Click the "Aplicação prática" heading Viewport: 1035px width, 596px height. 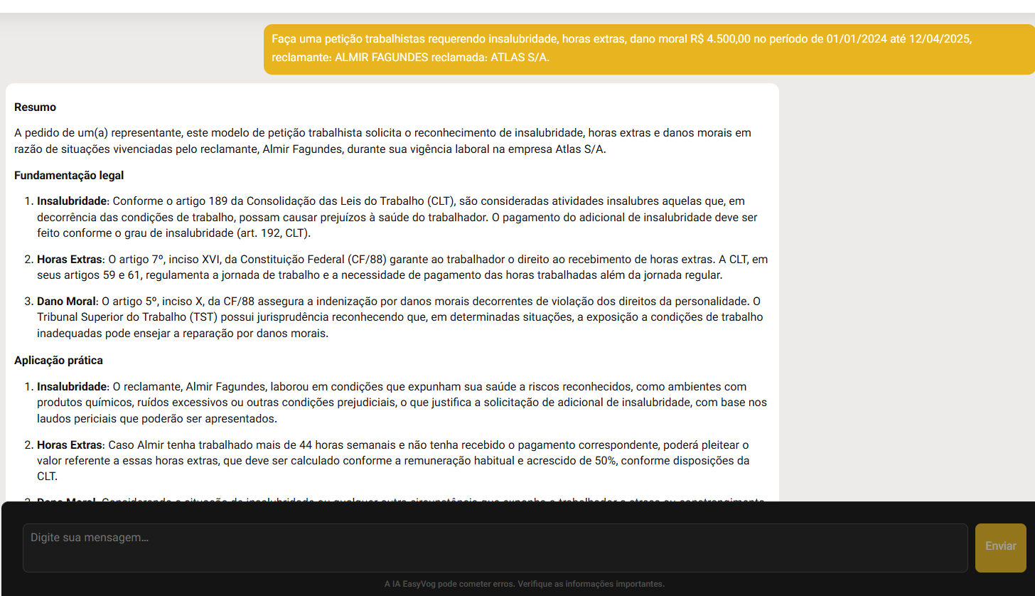[58, 361]
